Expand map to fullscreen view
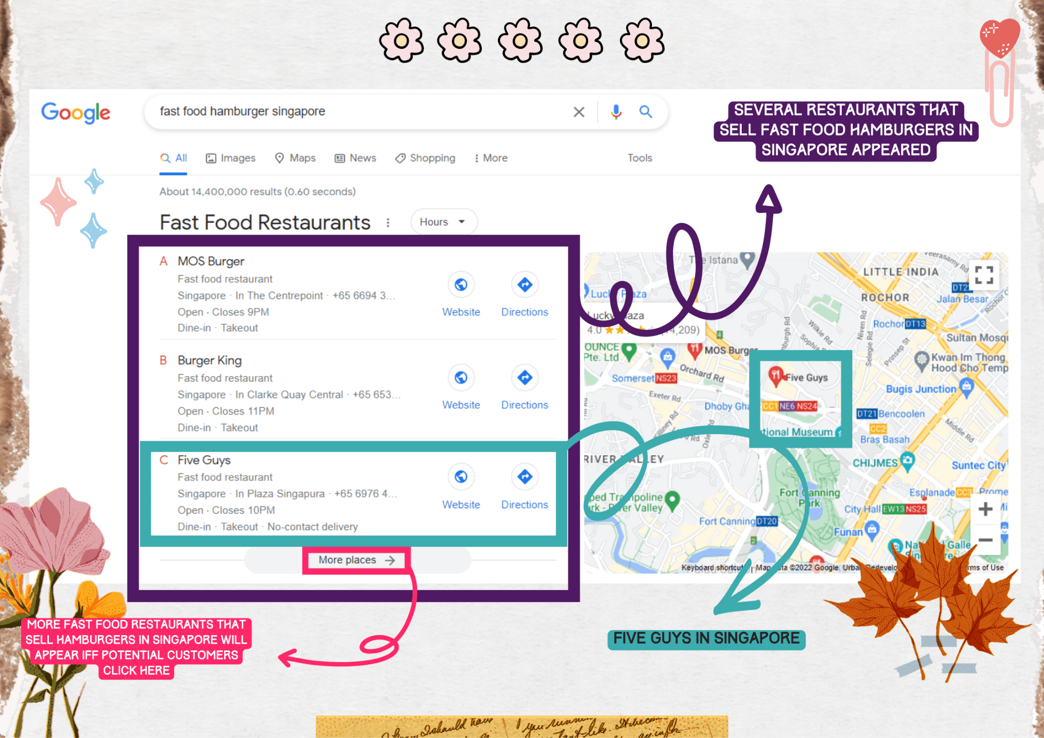 (984, 275)
